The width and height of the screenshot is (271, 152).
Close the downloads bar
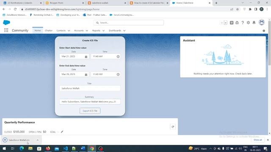(268, 140)
